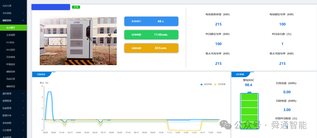Open the BMS监控 page

tap(13, 50)
